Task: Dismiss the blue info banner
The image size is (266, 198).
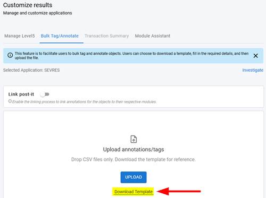Action: click(255, 56)
